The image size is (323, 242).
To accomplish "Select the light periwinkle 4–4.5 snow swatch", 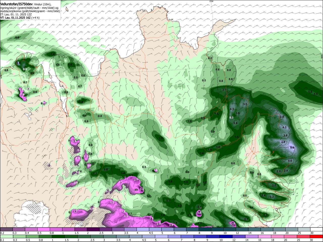I will click(x=143, y=229).
